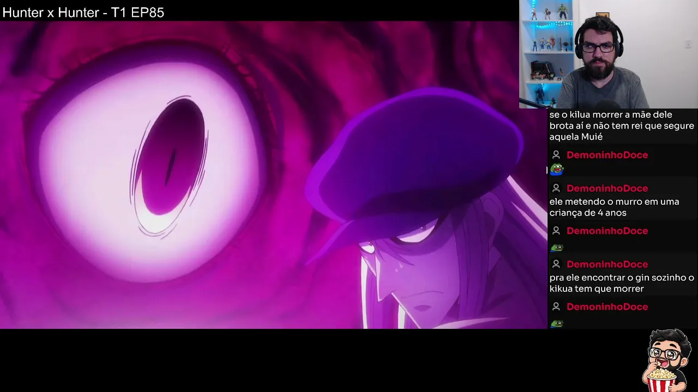698x392 pixels.
Task: Click message 'pra ele encontrar o gin sozinho'
Action: [622, 283]
